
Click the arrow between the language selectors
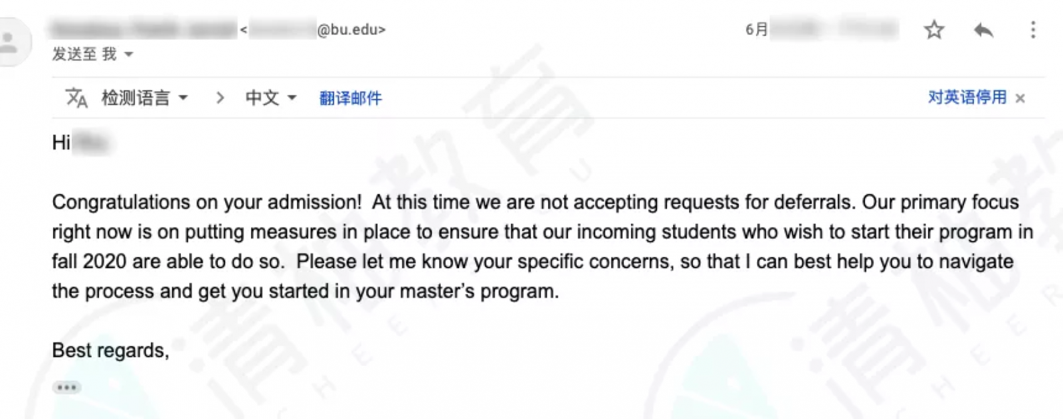click(220, 98)
